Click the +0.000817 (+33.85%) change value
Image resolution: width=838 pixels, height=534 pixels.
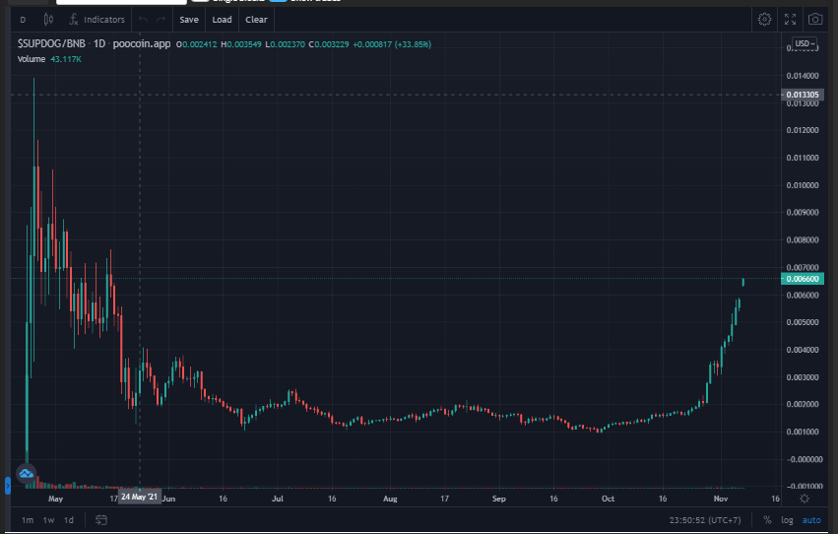coord(392,44)
